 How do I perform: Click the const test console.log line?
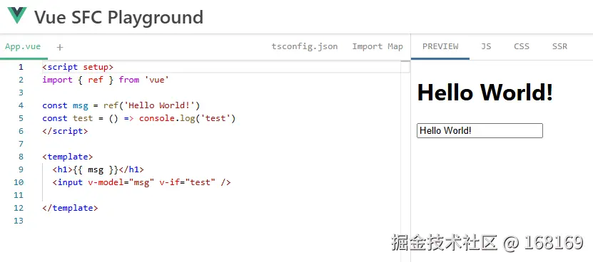click(x=139, y=119)
